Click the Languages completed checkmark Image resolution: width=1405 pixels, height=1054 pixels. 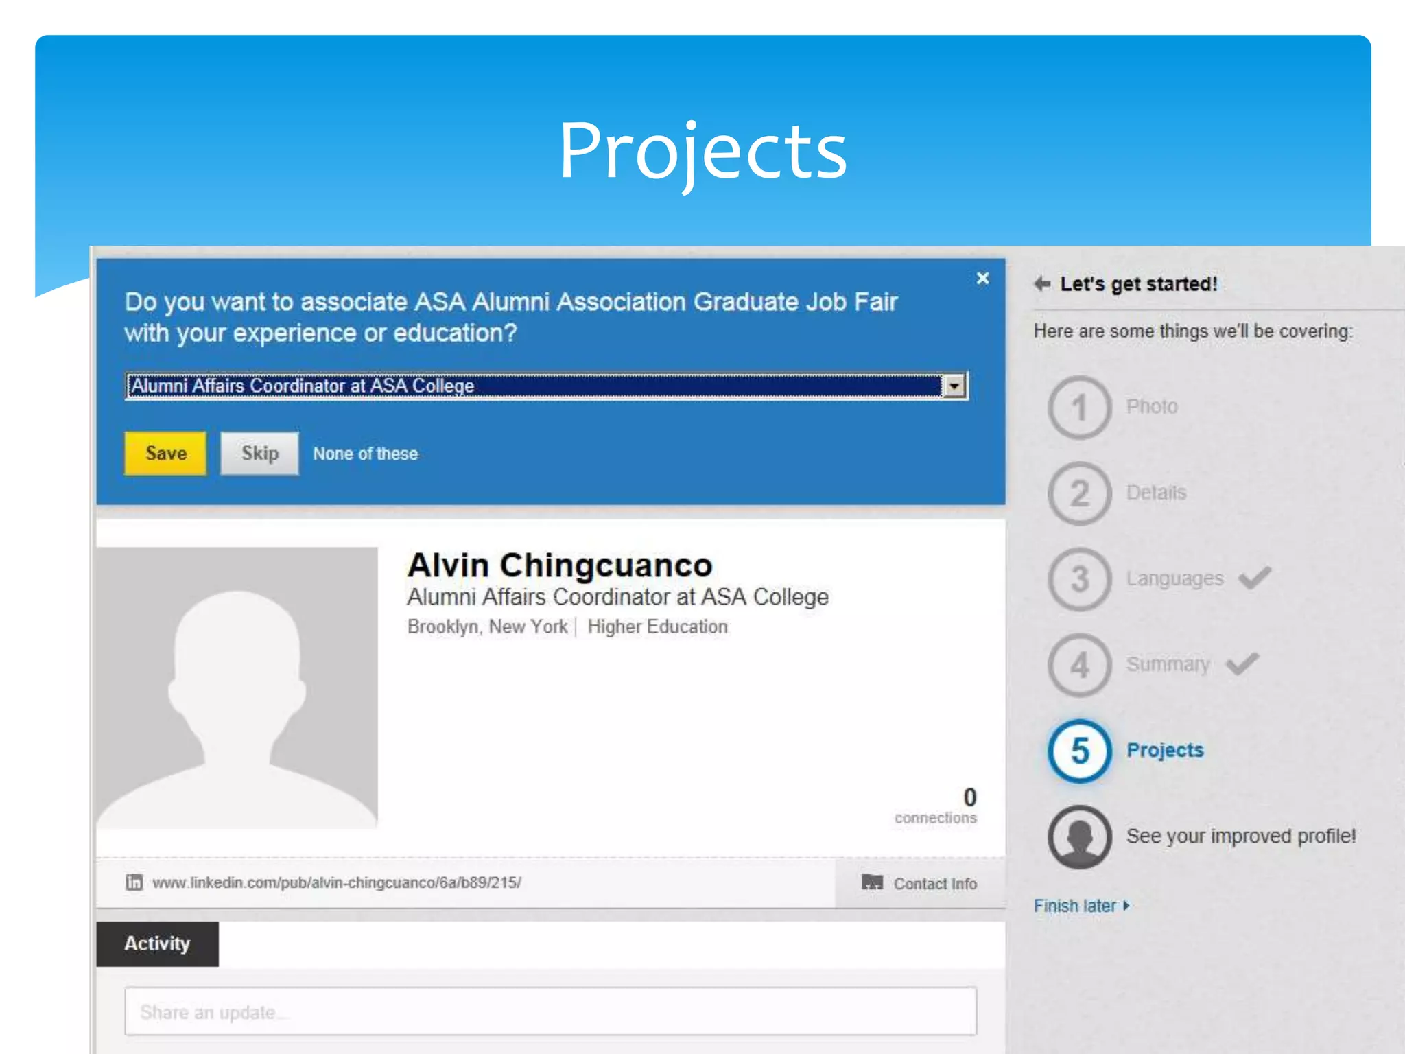pyautogui.click(x=1255, y=578)
